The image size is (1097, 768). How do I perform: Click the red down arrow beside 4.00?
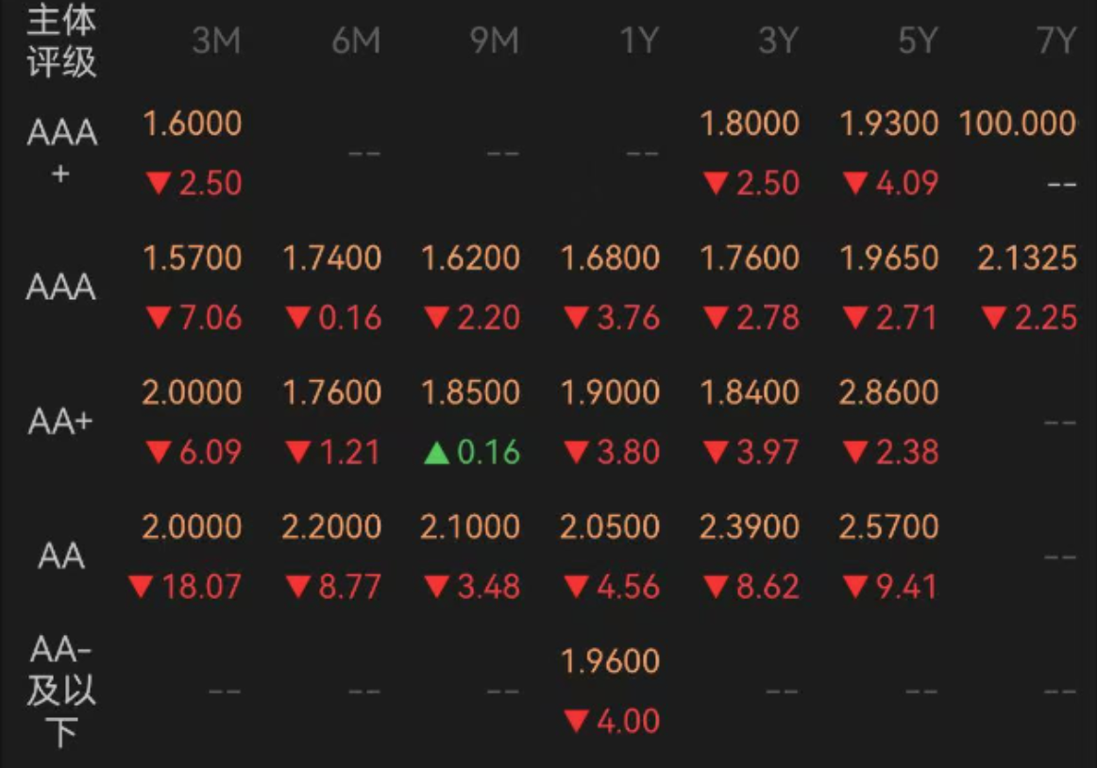coord(576,721)
